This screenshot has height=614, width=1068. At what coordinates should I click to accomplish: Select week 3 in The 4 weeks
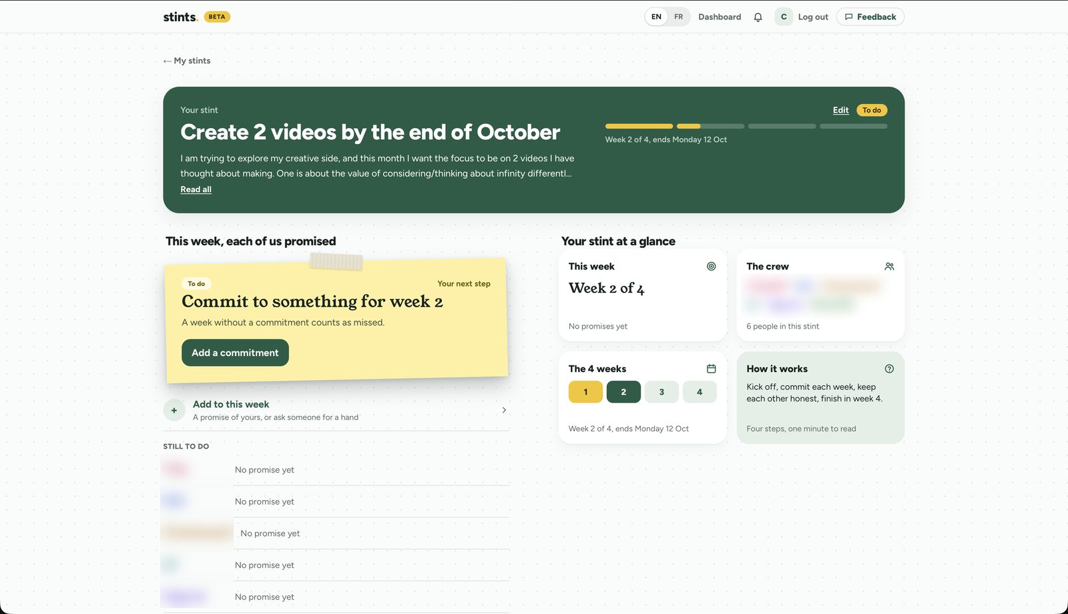pos(661,392)
